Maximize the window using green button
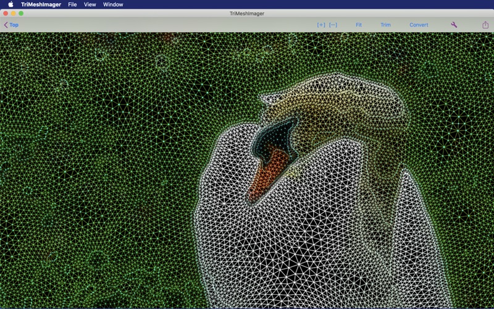Image resolution: width=494 pixels, height=309 pixels. pyautogui.click(x=21, y=14)
